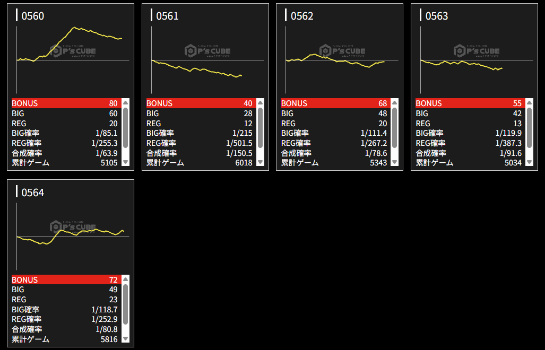The image size is (545, 350).
Task: Click scrollbar thumb in 0561 data list
Action: click(x=260, y=128)
